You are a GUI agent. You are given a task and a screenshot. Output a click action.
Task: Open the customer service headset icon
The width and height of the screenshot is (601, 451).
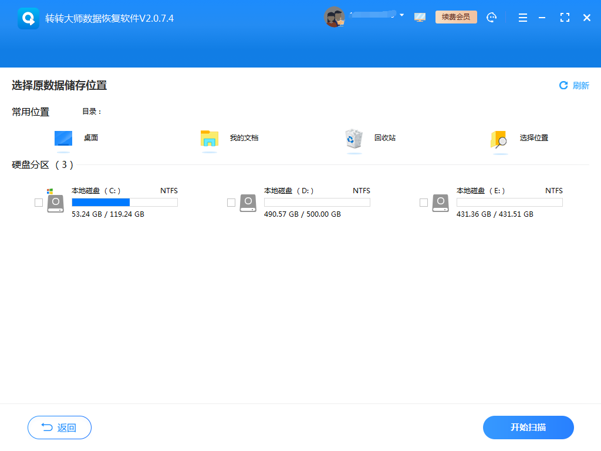click(x=491, y=17)
